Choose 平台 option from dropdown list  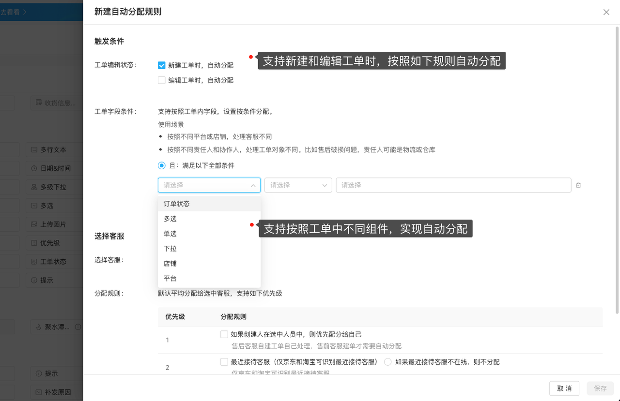coord(209,279)
